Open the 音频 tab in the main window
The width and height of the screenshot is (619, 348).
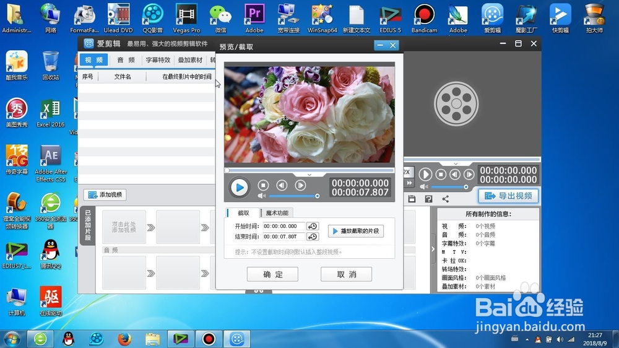click(x=126, y=59)
